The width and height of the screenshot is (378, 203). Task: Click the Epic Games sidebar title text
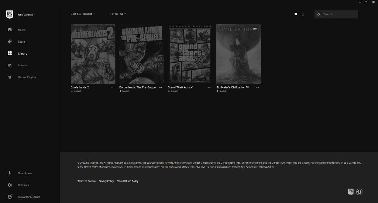pyautogui.click(x=25, y=15)
